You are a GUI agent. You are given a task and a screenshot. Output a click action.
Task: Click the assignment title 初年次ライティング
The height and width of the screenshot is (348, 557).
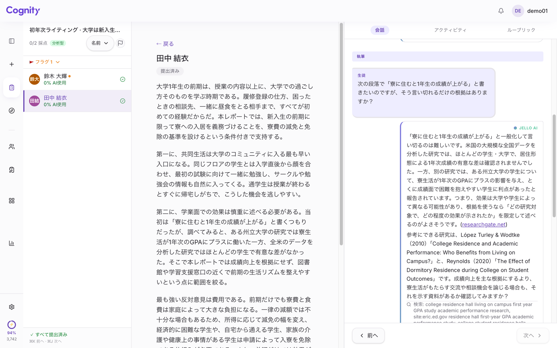(75, 30)
